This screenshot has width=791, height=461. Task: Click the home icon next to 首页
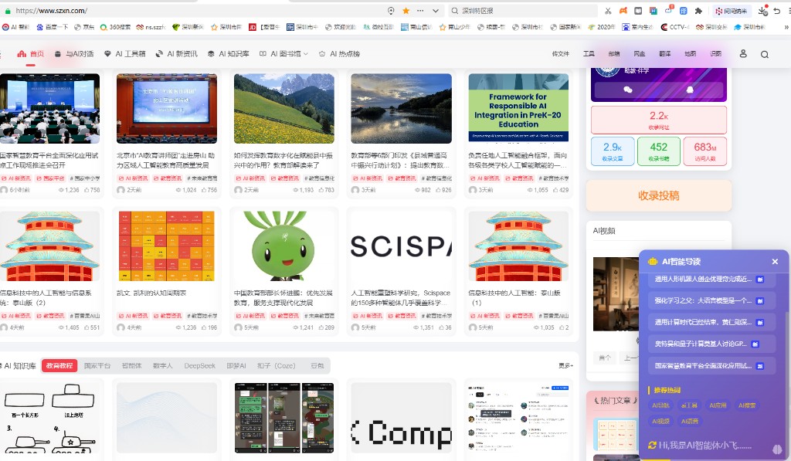21,53
